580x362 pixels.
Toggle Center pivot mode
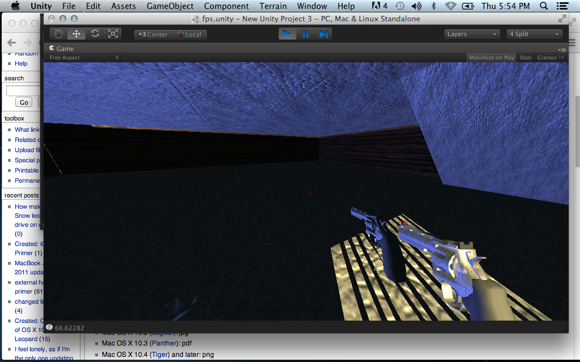point(151,34)
